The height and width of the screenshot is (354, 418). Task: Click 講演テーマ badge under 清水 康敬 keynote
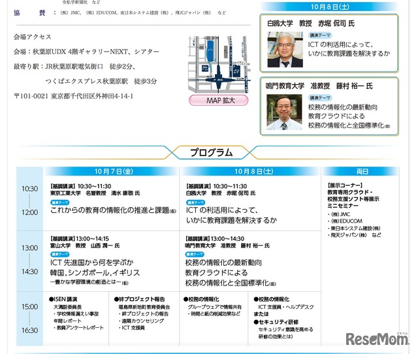click(x=60, y=202)
